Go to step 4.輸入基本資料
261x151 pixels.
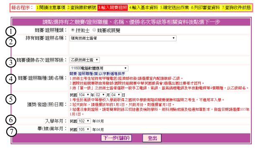coord(143,8)
